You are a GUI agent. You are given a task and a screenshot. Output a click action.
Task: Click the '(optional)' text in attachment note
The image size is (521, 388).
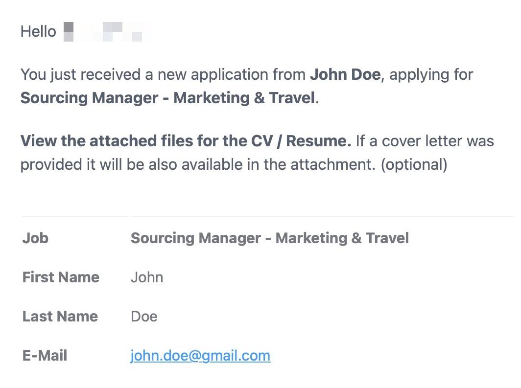pos(414,165)
